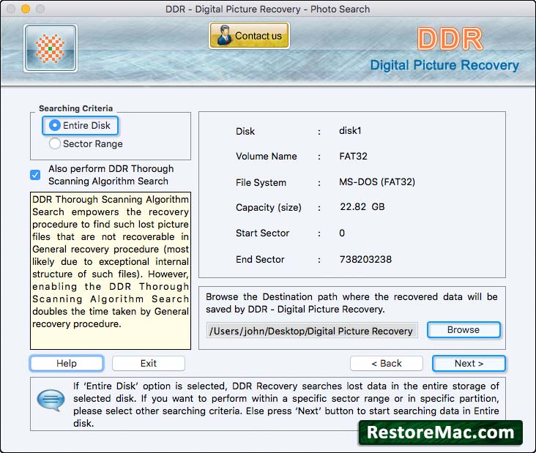Click the End Sector value 738203238
The width and height of the screenshot is (536, 453).
(x=365, y=259)
